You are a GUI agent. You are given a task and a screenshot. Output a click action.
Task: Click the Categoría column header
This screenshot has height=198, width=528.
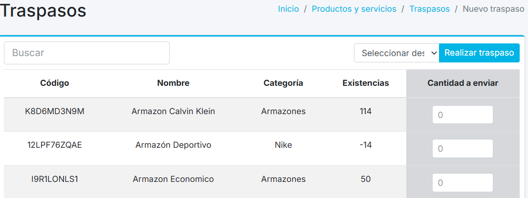283,83
